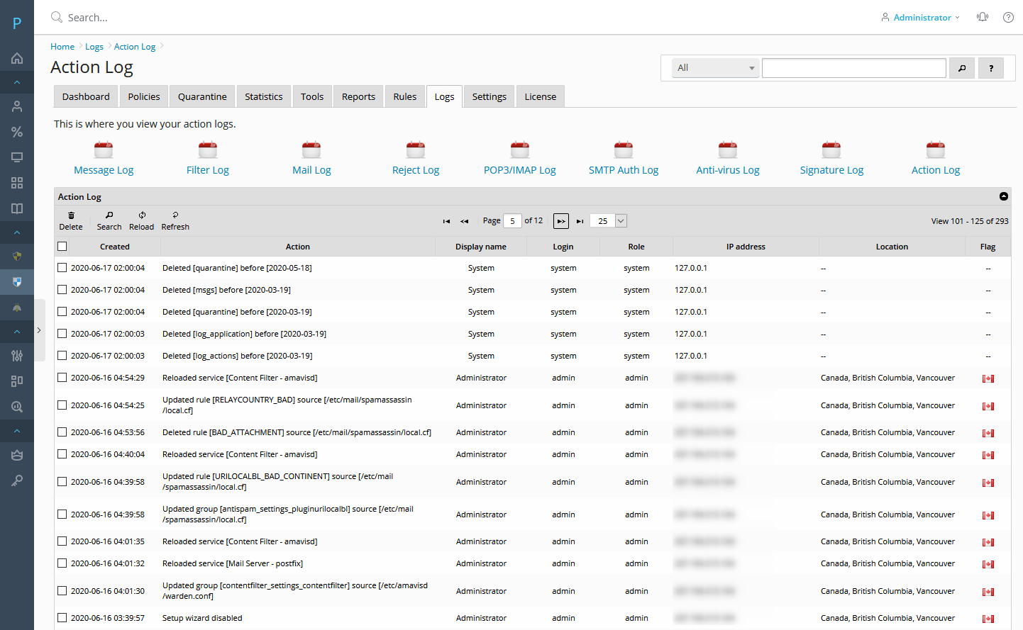Click the SMTP Auth Log link
The width and height of the screenshot is (1023, 630).
point(623,170)
